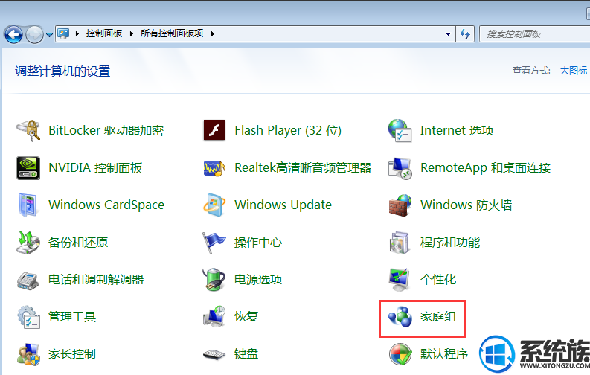Open the 个性化 monitor icon
Image resolution: width=590 pixels, height=375 pixels.
pyautogui.click(x=400, y=280)
